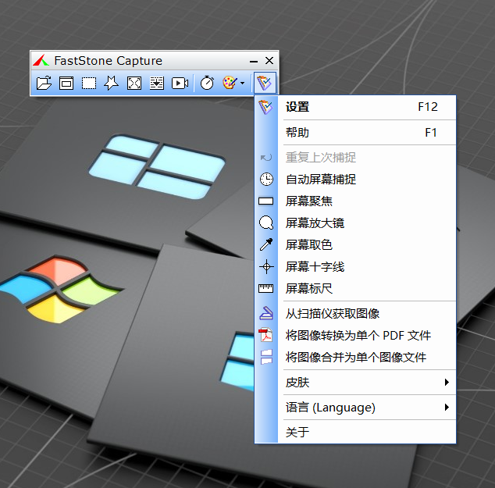This screenshot has width=495, height=488.
Task: Click the ruler icon for 屏幕标尺
Action: click(265, 289)
